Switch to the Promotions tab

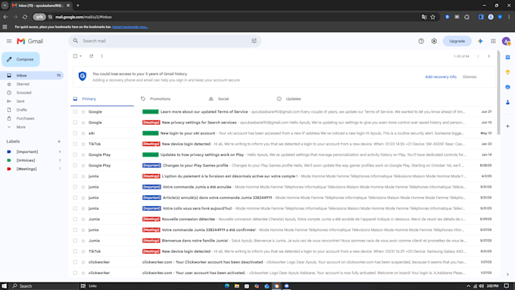(x=161, y=99)
